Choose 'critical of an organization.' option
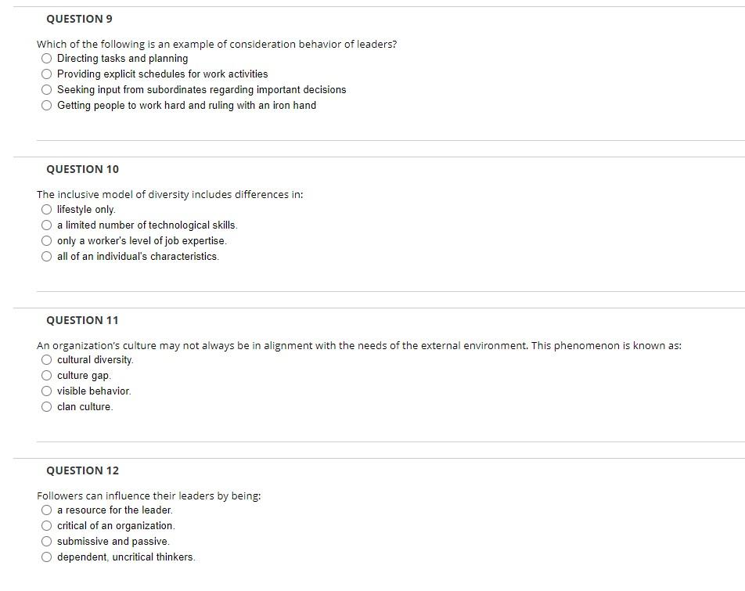The height and width of the screenshot is (591, 745). (45, 525)
